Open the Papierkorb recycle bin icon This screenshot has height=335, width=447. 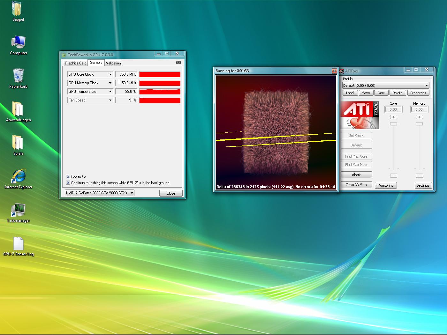tap(18, 75)
